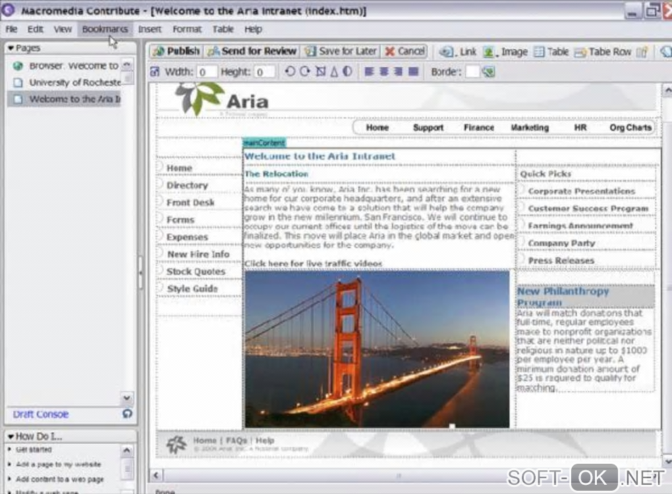
Task: Click FAQs link in page footer
Action: pos(236,441)
